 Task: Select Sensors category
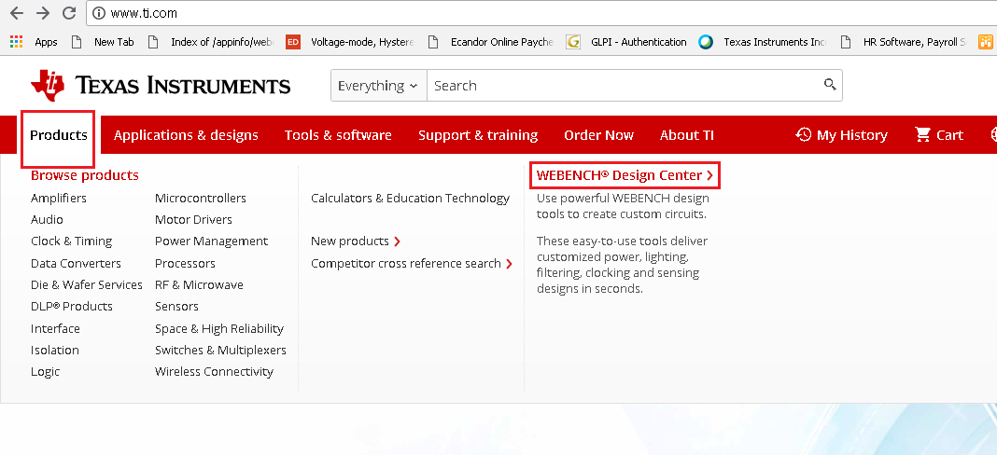click(176, 307)
